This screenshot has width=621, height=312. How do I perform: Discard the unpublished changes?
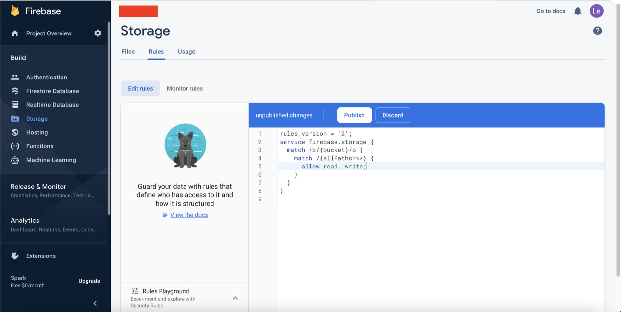tap(393, 115)
